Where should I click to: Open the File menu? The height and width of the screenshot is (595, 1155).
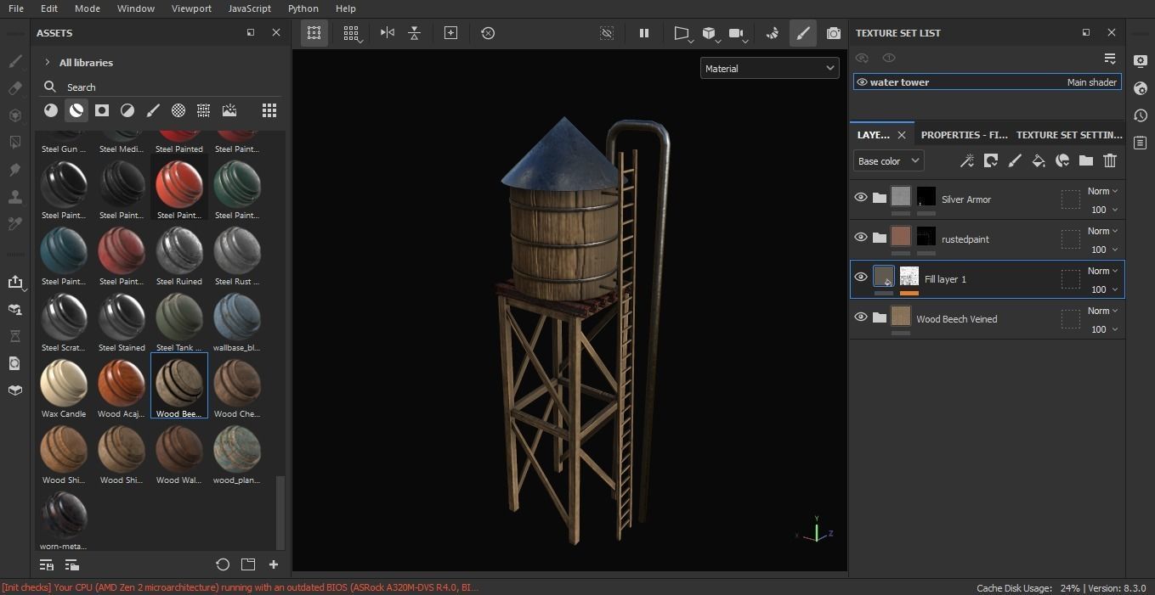pos(16,8)
